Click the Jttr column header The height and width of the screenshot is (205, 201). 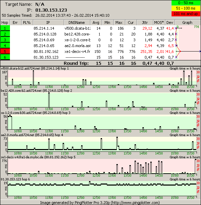[x=145, y=23]
